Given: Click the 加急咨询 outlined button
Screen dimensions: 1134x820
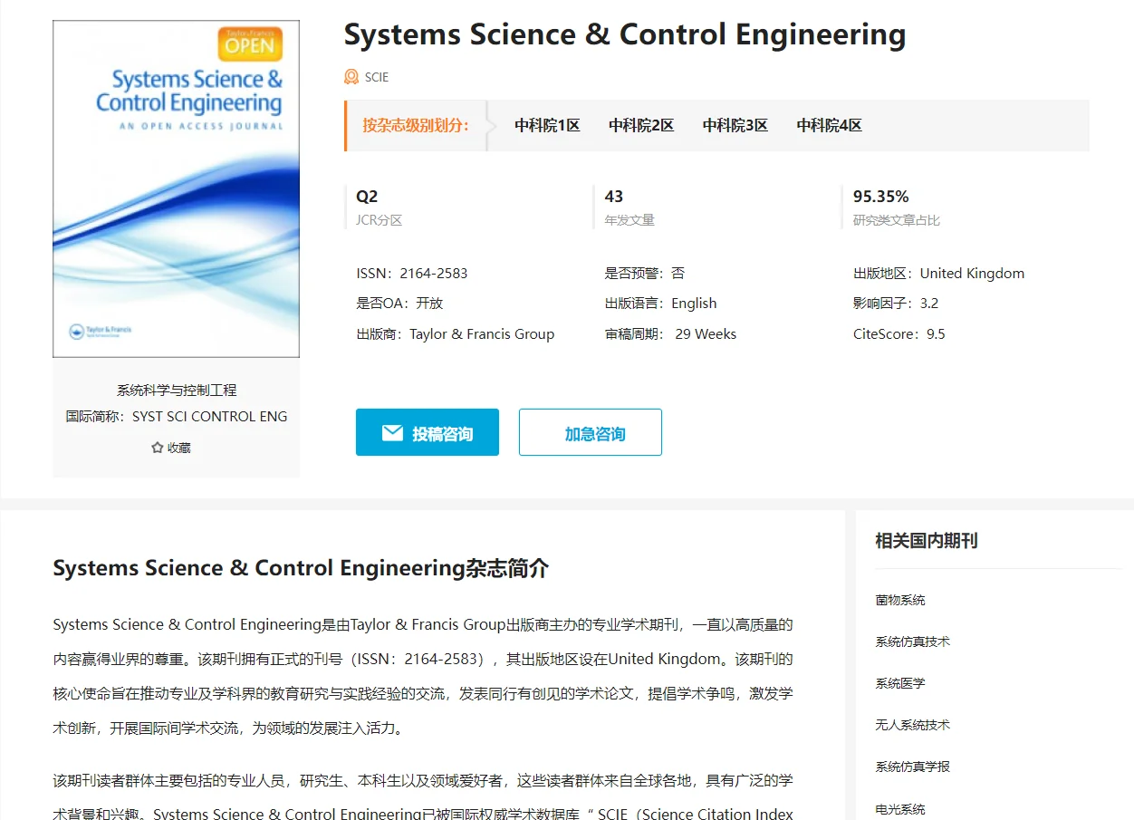Looking at the screenshot, I should pos(590,432).
